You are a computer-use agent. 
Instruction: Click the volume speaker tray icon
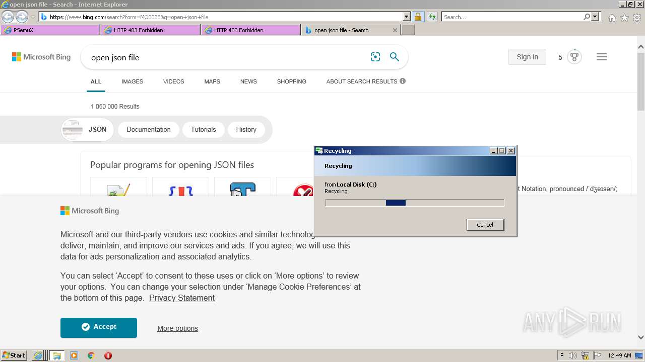573,355
